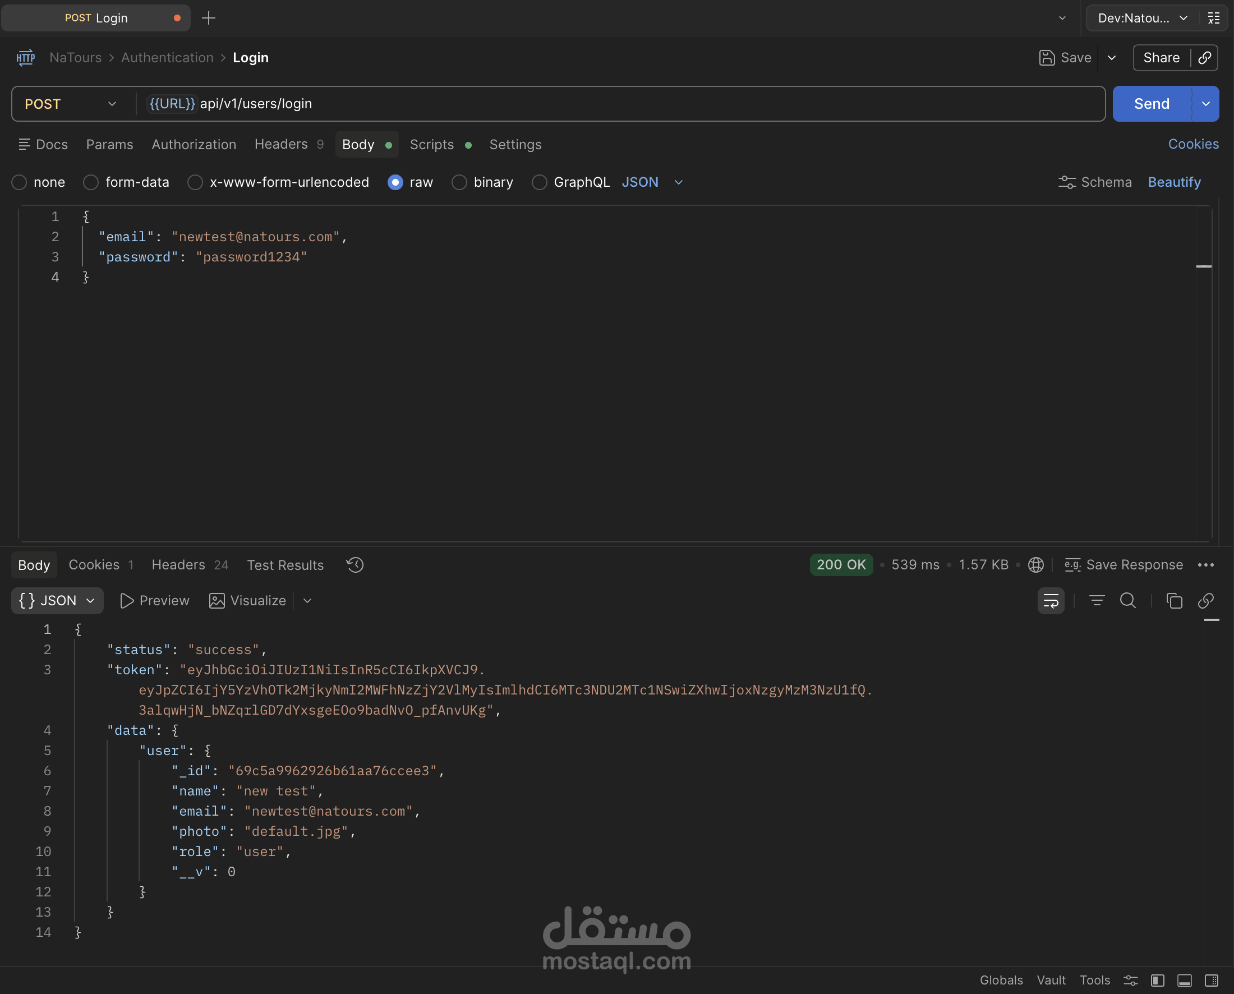Select the form-data body type
The image size is (1234, 994).
click(x=91, y=182)
